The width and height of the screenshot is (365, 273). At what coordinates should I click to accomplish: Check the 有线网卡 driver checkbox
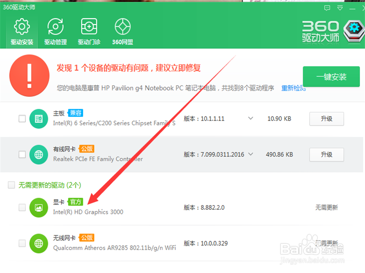tap(22, 154)
